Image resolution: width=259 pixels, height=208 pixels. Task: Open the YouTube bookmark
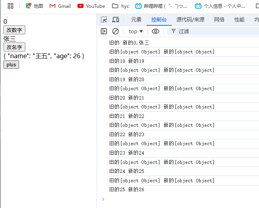(x=91, y=6)
